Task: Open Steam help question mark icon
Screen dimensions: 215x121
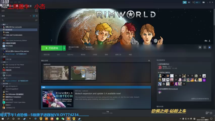Action: coord(193,2)
